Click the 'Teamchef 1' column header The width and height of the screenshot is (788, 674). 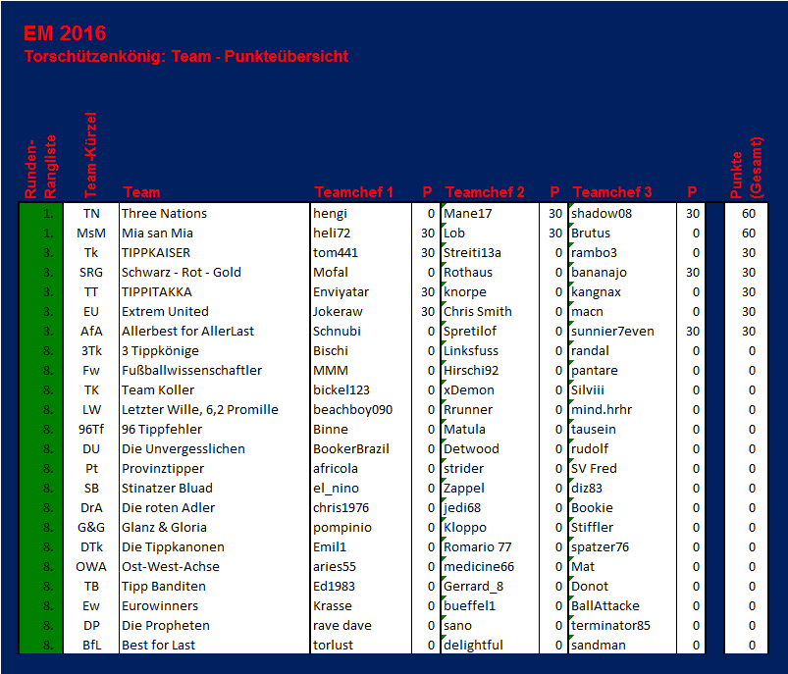354,192
